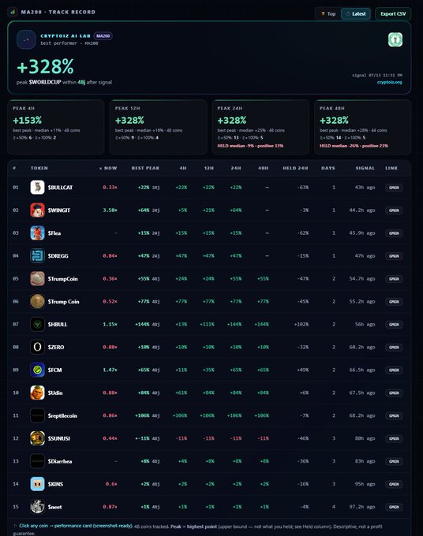Click the $reptilecoin token name
Viewport: 423px width, 536px height.
[62, 415]
